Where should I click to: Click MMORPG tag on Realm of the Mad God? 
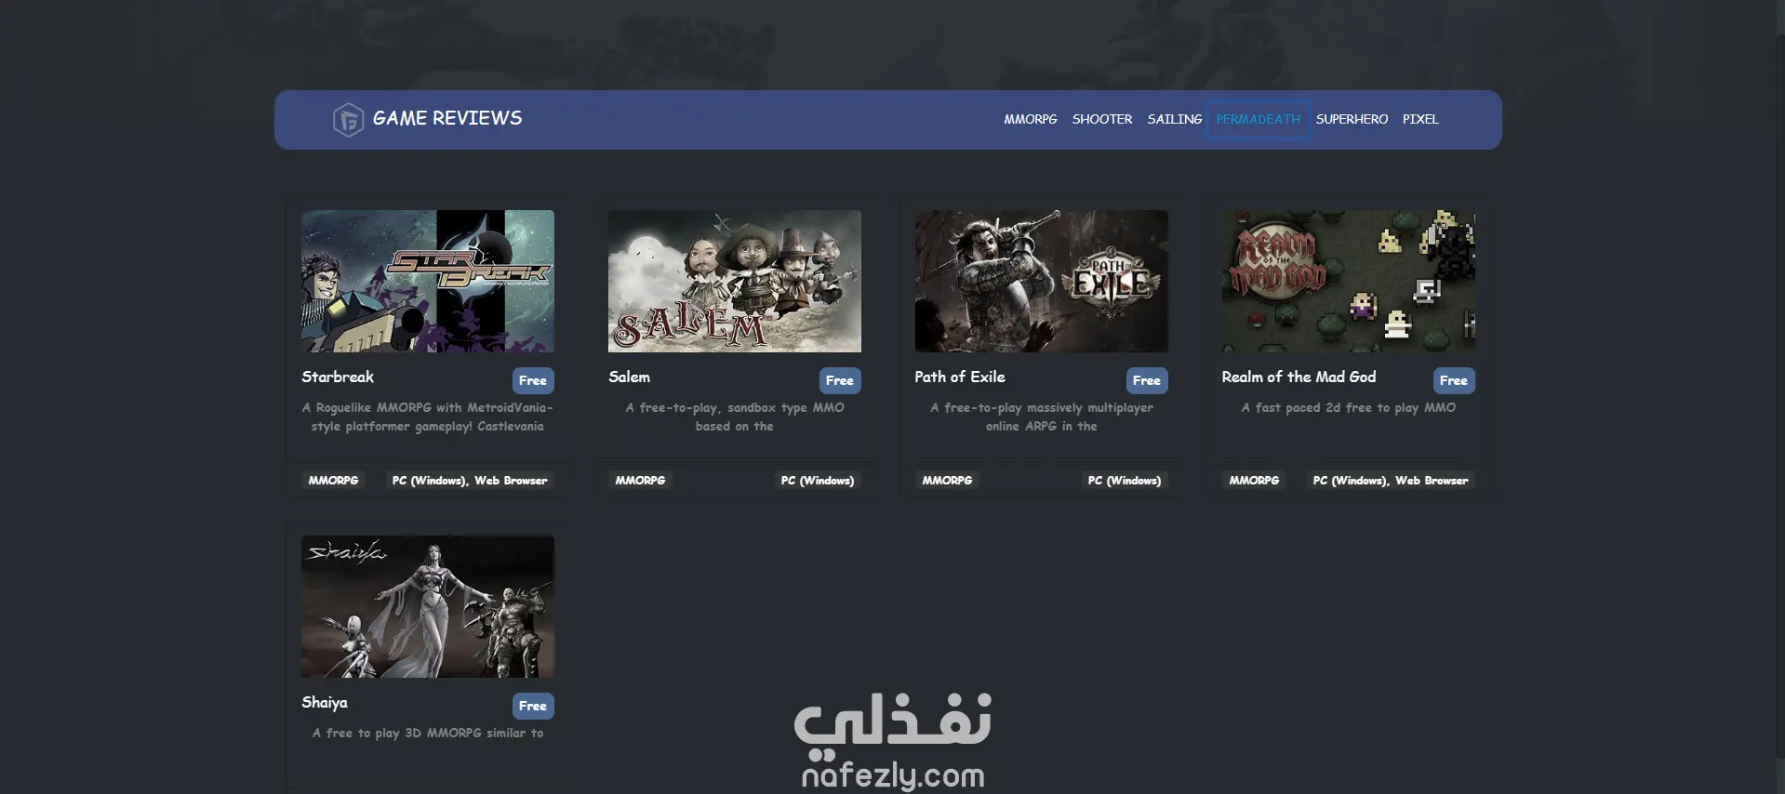(x=1254, y=481)
